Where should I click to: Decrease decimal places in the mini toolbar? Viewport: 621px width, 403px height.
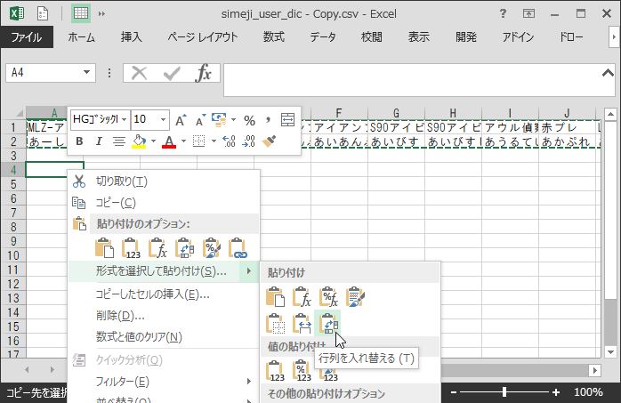pyautogui.click(x=248, y=141)
